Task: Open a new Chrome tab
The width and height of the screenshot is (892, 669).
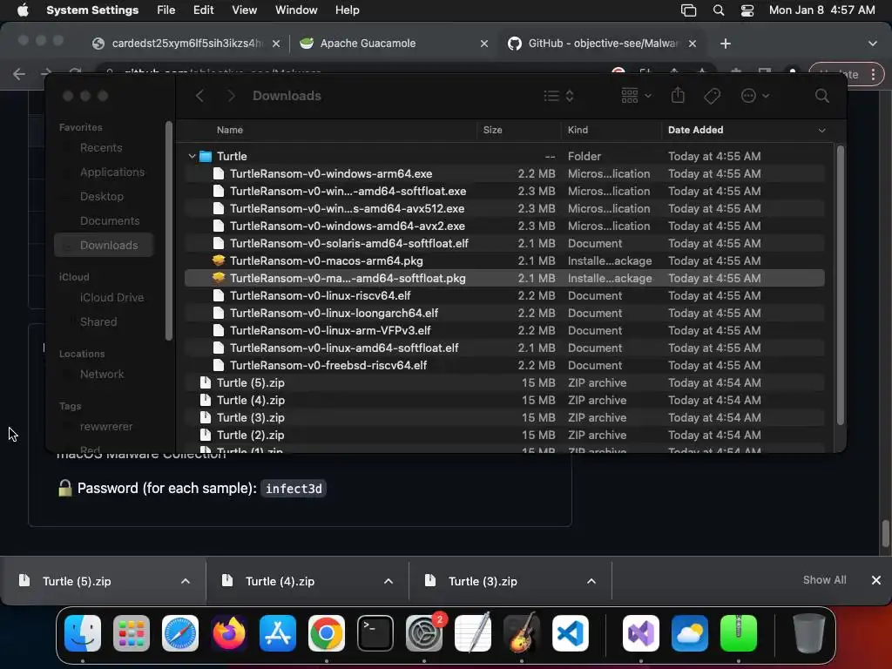Action: (x=726, y=44)
